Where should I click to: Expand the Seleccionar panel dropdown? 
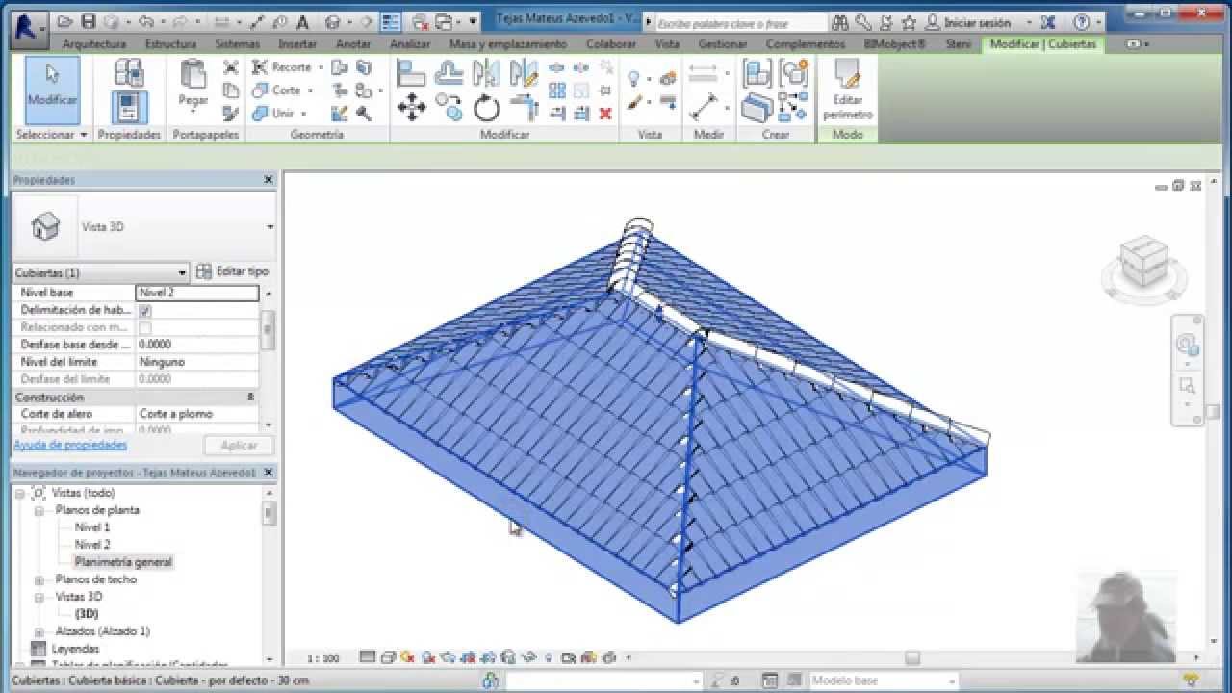coord(52,135)
